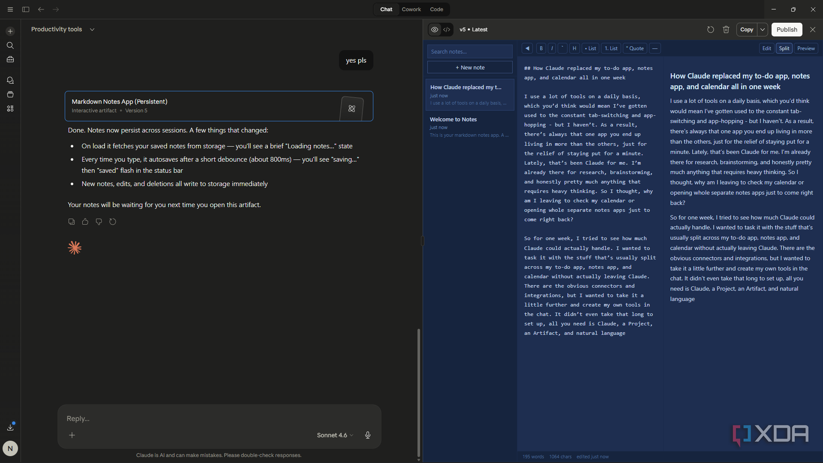
Task: Switch artifact to preview eye view
Action: coord(435,30)
